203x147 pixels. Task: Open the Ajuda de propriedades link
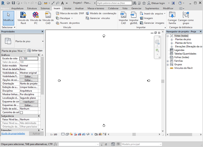click(13, 133)
